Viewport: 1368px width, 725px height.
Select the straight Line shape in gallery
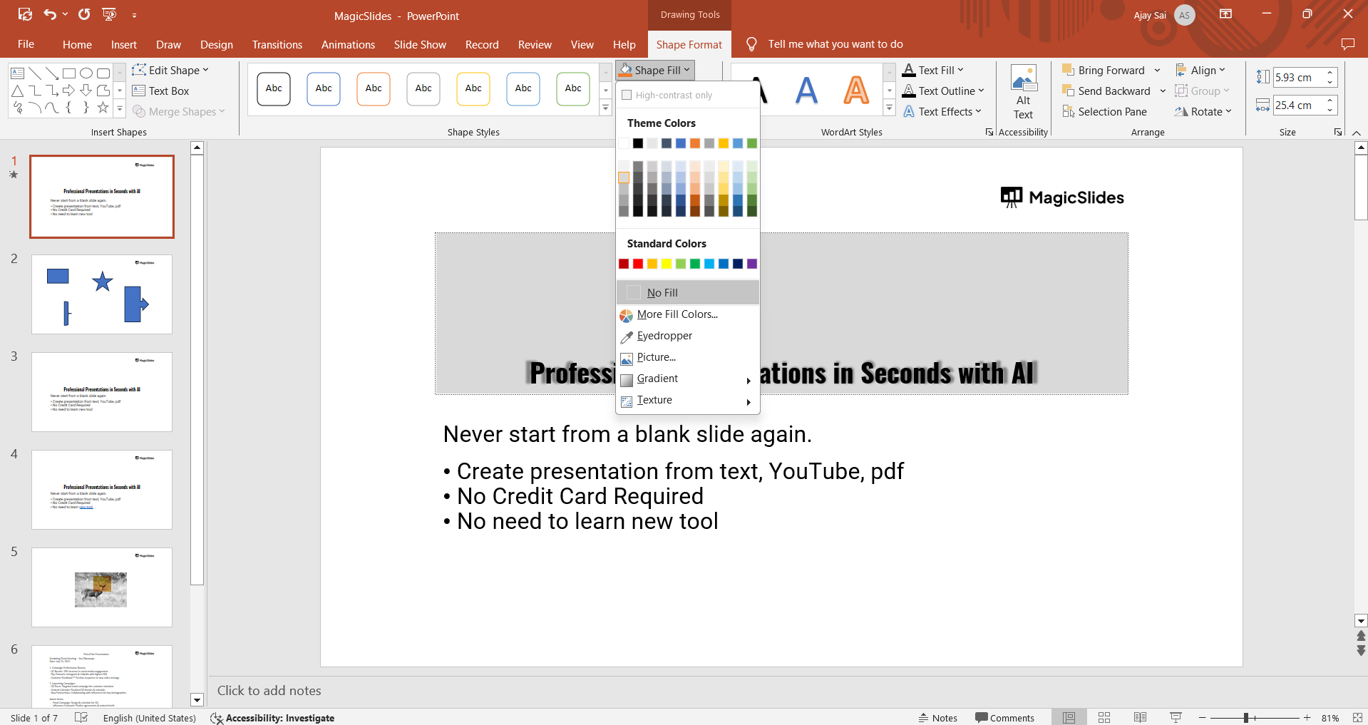pos(35,73)
